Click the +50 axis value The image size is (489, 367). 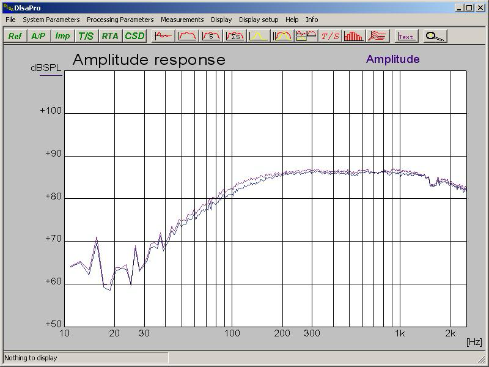pos(54,324)
